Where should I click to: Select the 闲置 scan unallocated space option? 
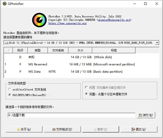click(x=86, y=87)
